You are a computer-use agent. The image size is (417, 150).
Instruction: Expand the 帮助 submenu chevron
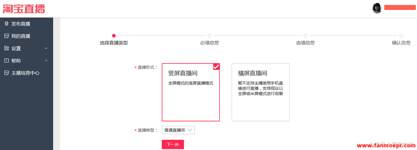coord(46,61)
